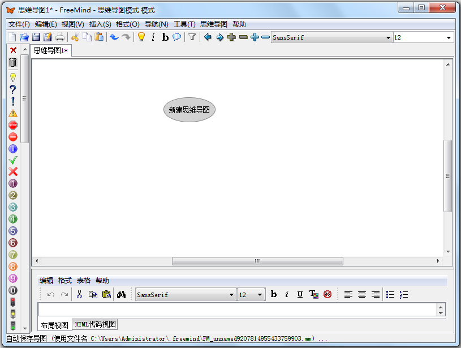Click the olive minus zoom icon
Screen dimensions: 461x348
[243, 37]
